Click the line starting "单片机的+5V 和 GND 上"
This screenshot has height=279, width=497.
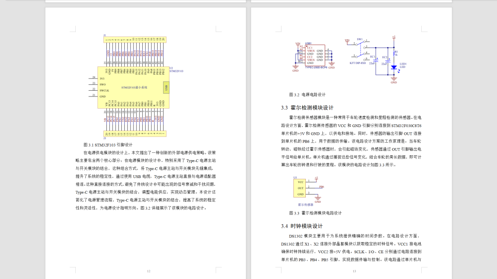(x=351, y=133)
